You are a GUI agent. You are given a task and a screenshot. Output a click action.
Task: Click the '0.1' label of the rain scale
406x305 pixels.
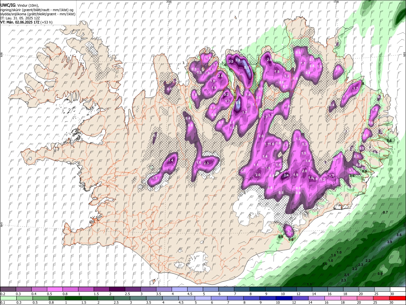(3, 302)
